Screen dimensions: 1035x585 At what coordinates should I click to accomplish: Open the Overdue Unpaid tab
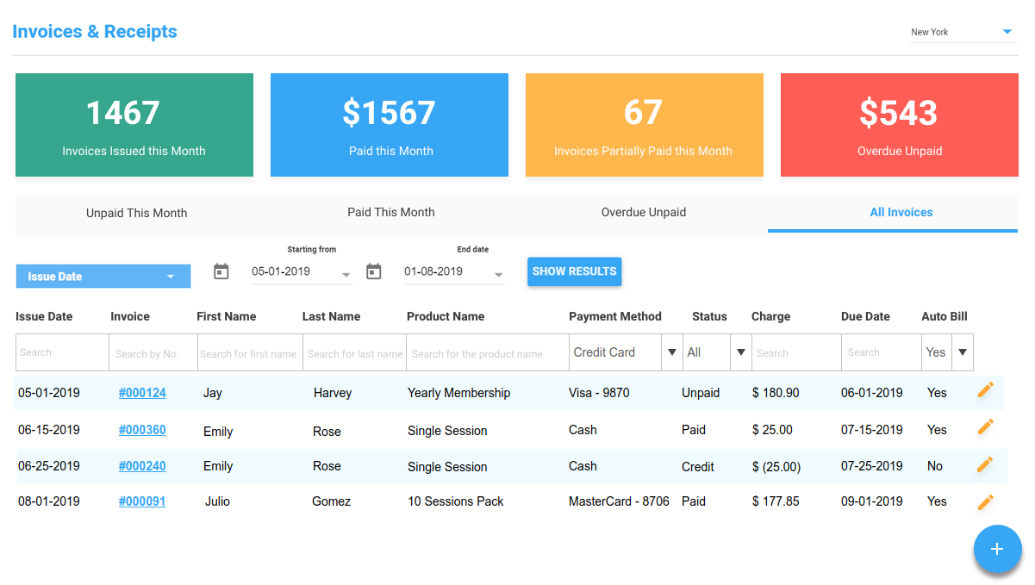[x=643, y=212]
